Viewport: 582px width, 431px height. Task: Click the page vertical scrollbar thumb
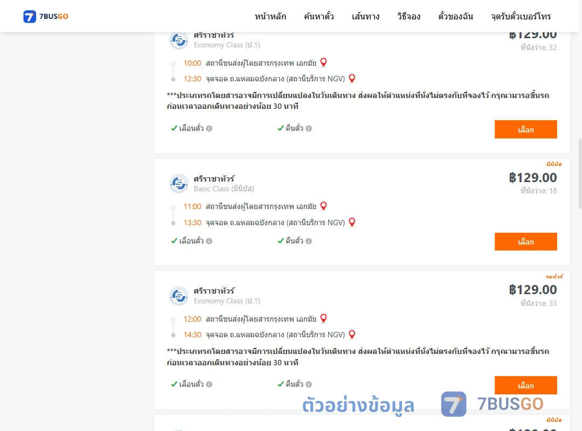click(x=580, y=173)
